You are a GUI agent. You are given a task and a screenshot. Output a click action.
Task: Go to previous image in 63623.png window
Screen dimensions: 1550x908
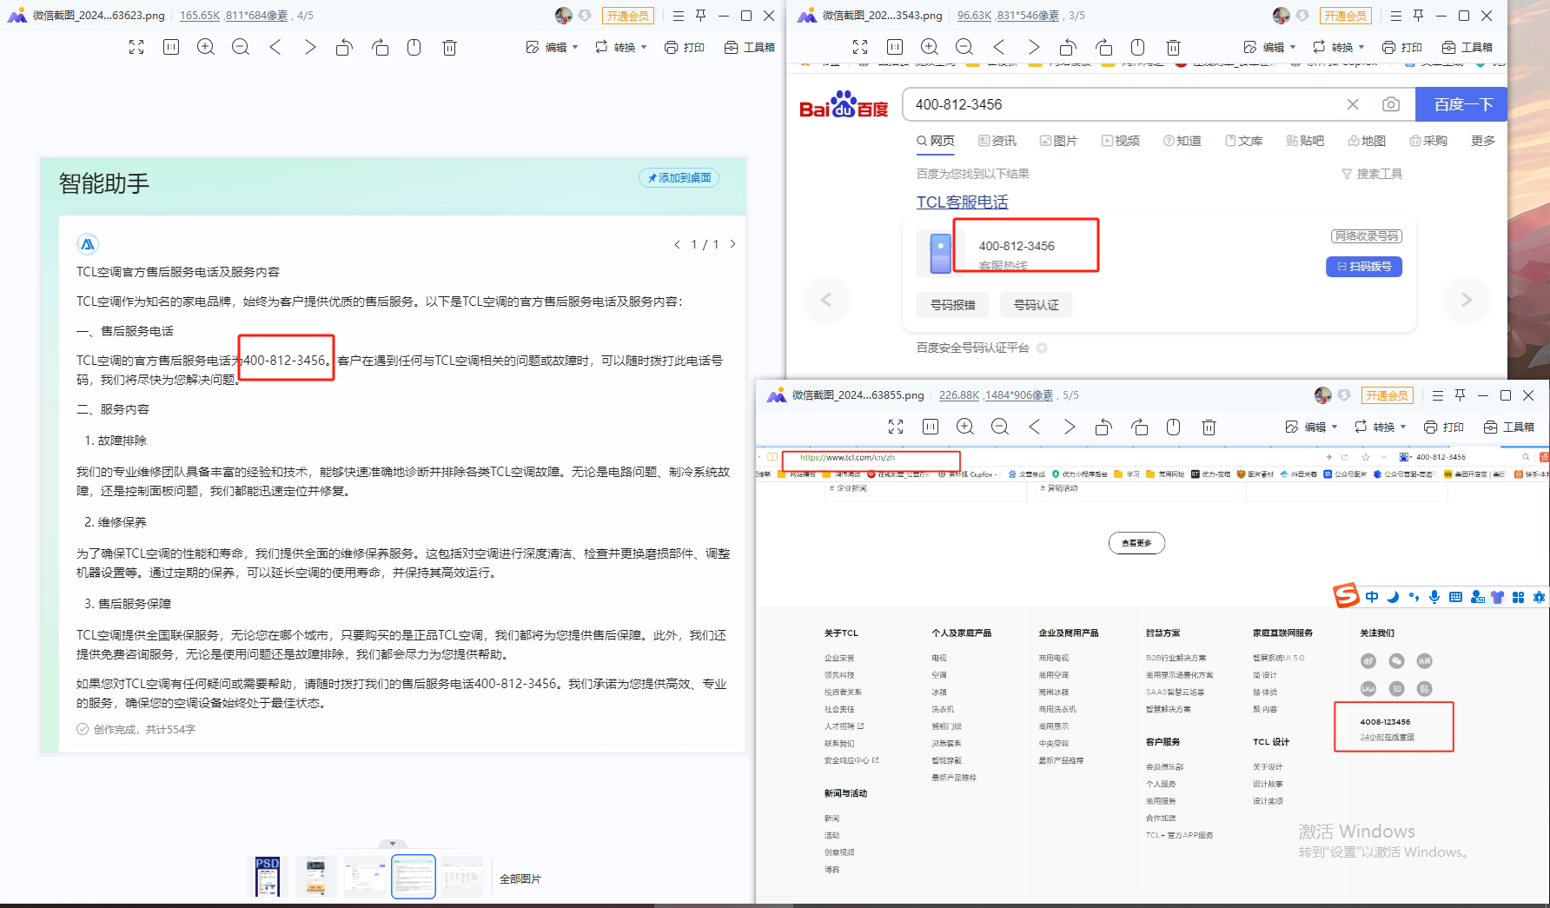tap(275, 48)
